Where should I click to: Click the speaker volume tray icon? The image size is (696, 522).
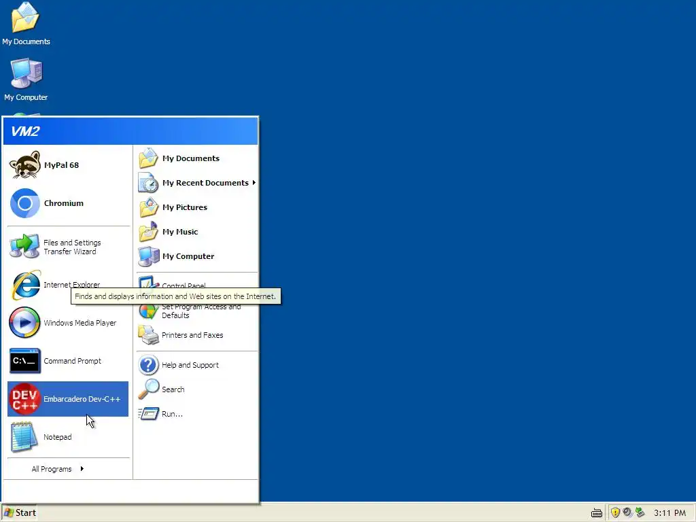pos(627,512)
